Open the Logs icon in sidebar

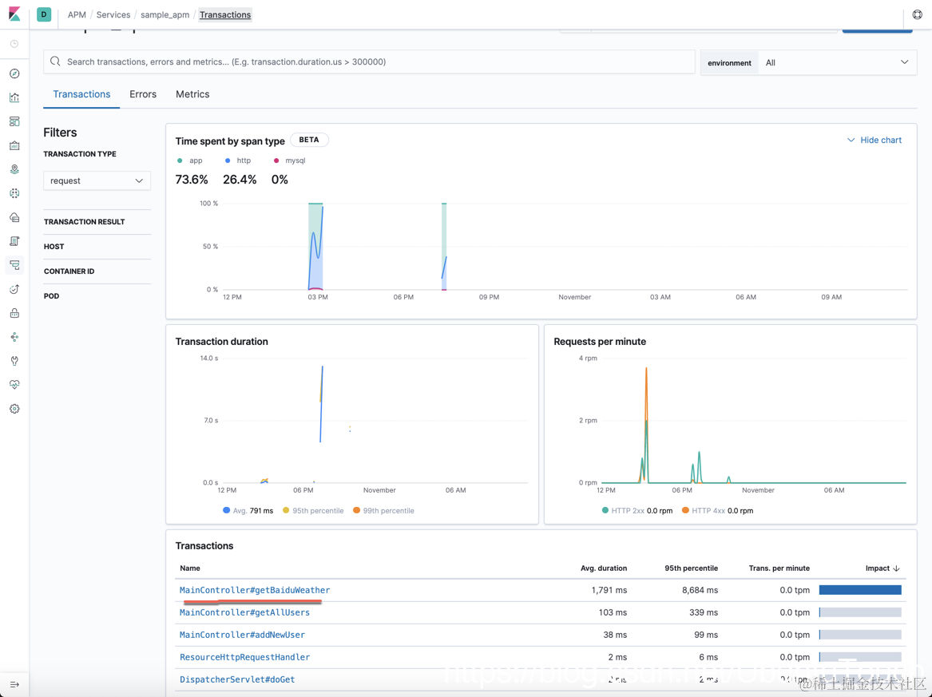14,241
